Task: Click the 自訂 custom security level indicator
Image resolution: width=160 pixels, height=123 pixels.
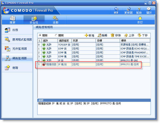Action: point(140,20)
